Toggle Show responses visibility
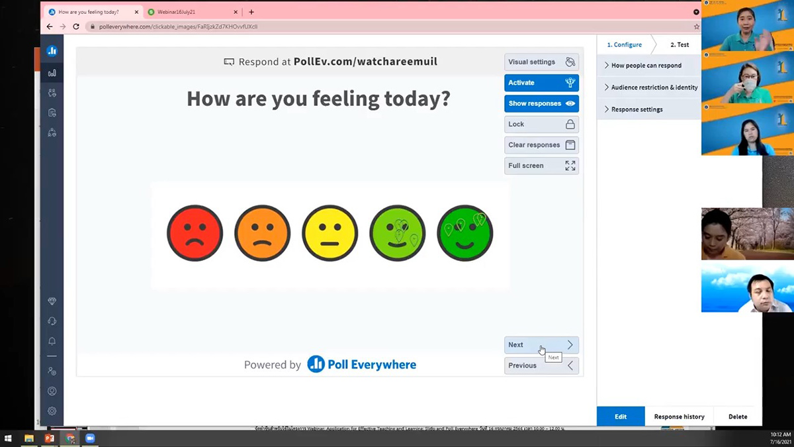The height and width of the screenshot is (447, 794). (541, 103)
